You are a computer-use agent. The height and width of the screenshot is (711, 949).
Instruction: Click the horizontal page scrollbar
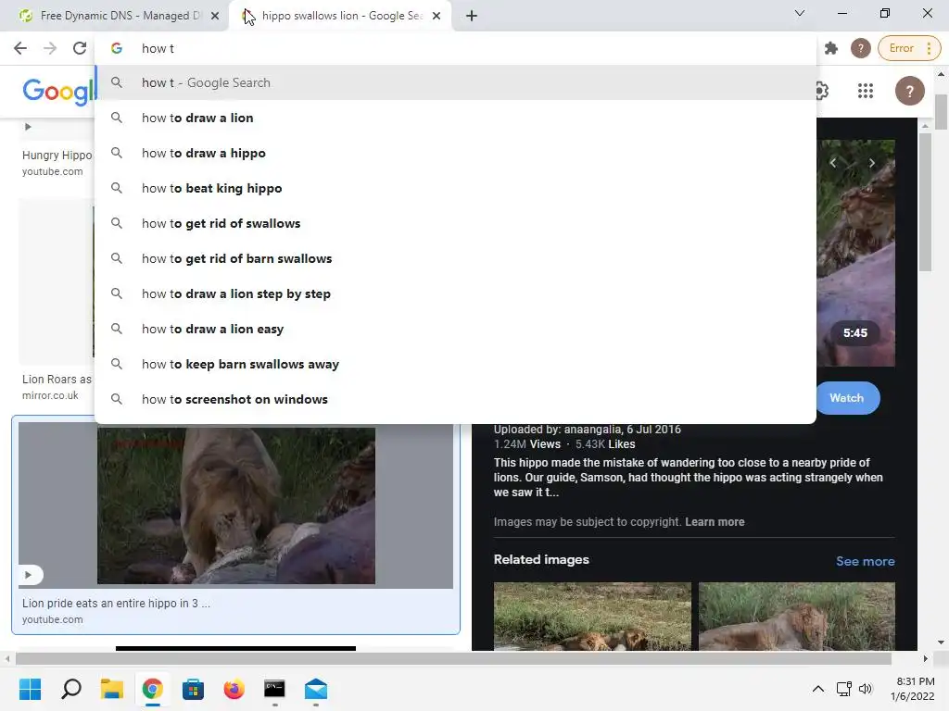pyautogui.click(x=453, y=658)
